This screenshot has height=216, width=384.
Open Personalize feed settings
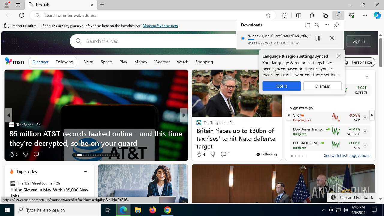(359, 62)
